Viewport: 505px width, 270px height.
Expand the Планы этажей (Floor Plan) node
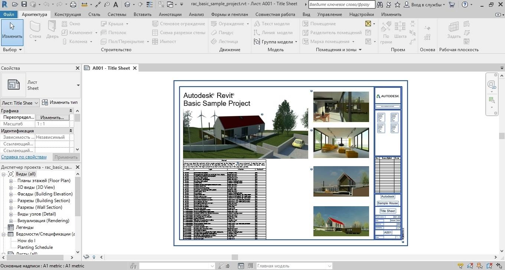click(11, 181)
